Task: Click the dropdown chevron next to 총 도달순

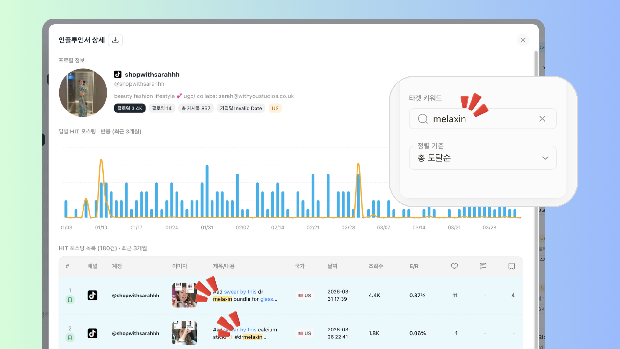Action: pos(545,158)
